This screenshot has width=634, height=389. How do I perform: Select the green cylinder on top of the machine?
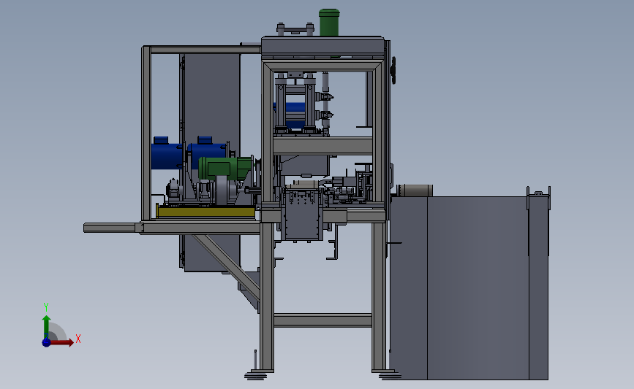(x=329, y=23)
